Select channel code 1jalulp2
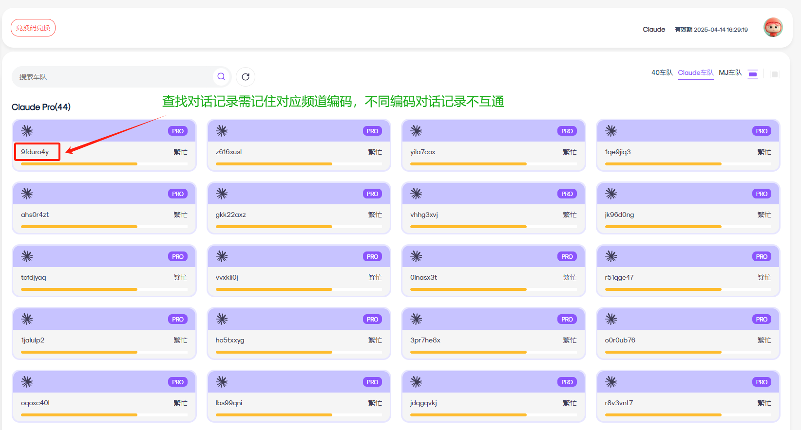 click(33, 340)
